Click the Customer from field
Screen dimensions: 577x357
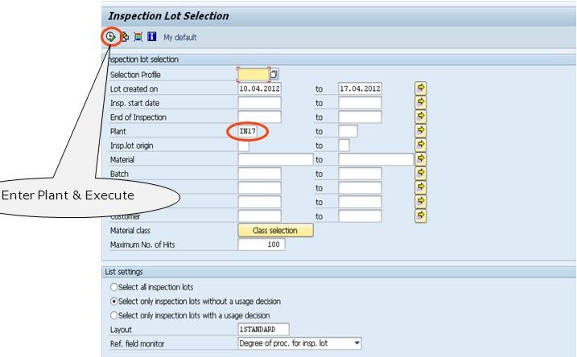[259, 216]
